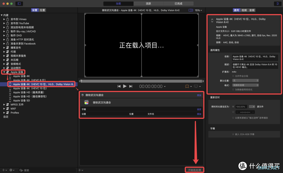Click the share icon beside 准备共享到 Facebook
Screen dimensions: 283x173
pos(8,44)
